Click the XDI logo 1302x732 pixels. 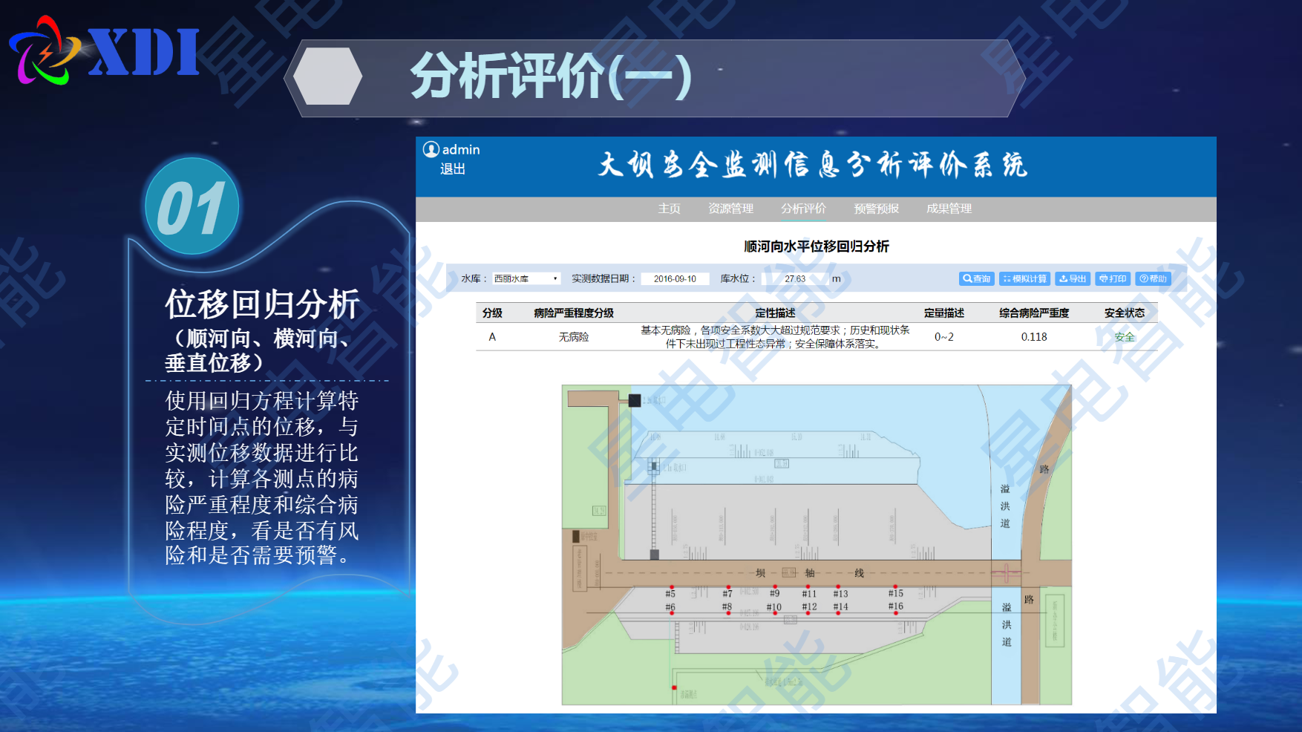tap(105, 51)
